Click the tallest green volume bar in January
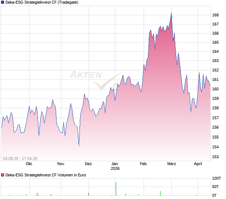226x199 pixels. click(116, 189)
